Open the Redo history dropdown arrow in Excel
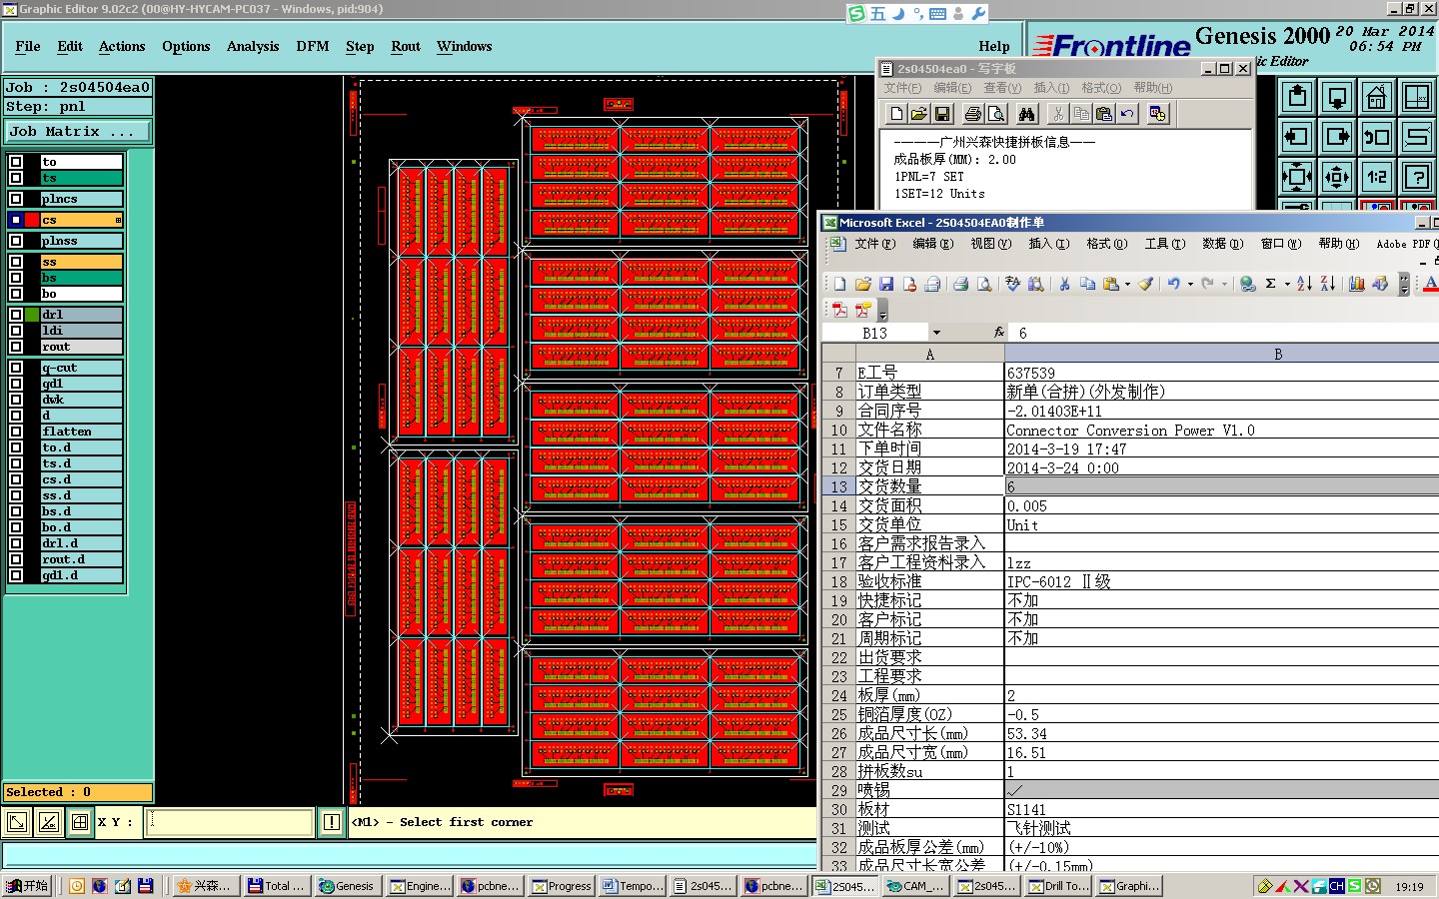Viewport: 1439px width, 899px height. point(1224,284)
